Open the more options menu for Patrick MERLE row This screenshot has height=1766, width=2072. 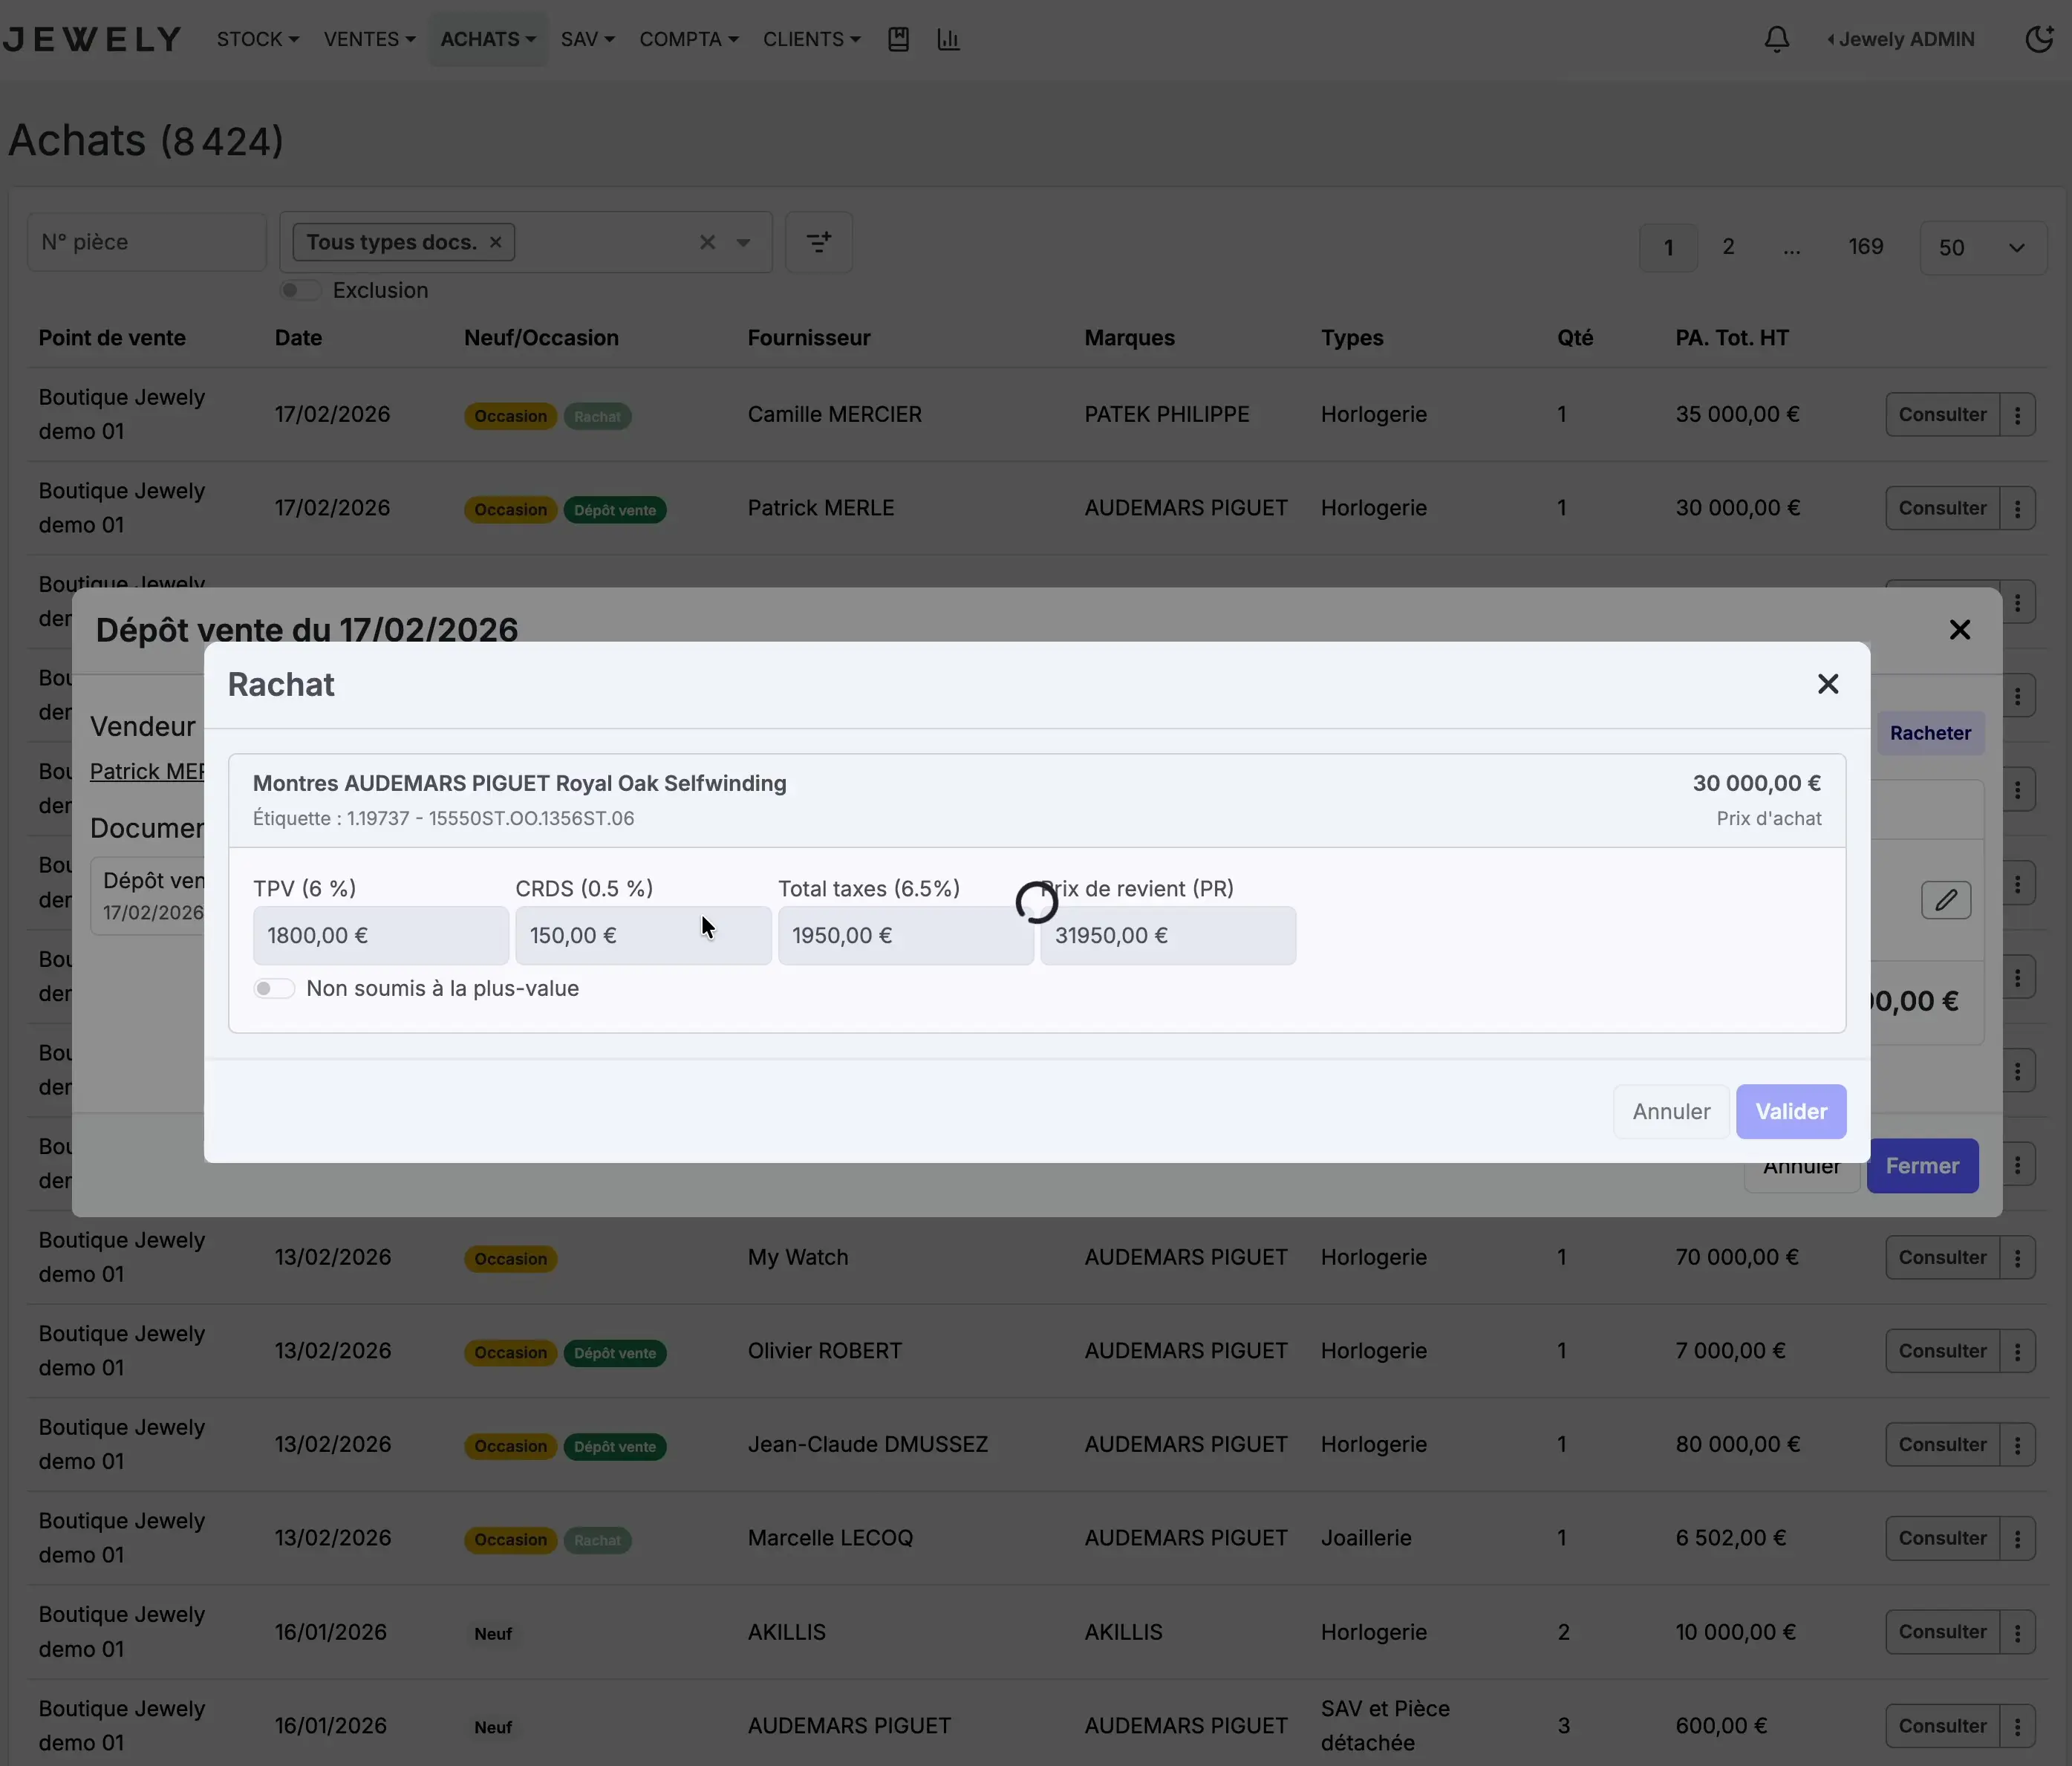coord(2017,508)
